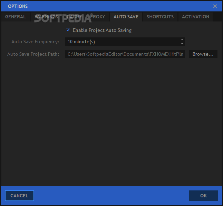The width and height of the screenshot is (223, 206).
Task: Close the Options window with X
Action: coord(215,6)
